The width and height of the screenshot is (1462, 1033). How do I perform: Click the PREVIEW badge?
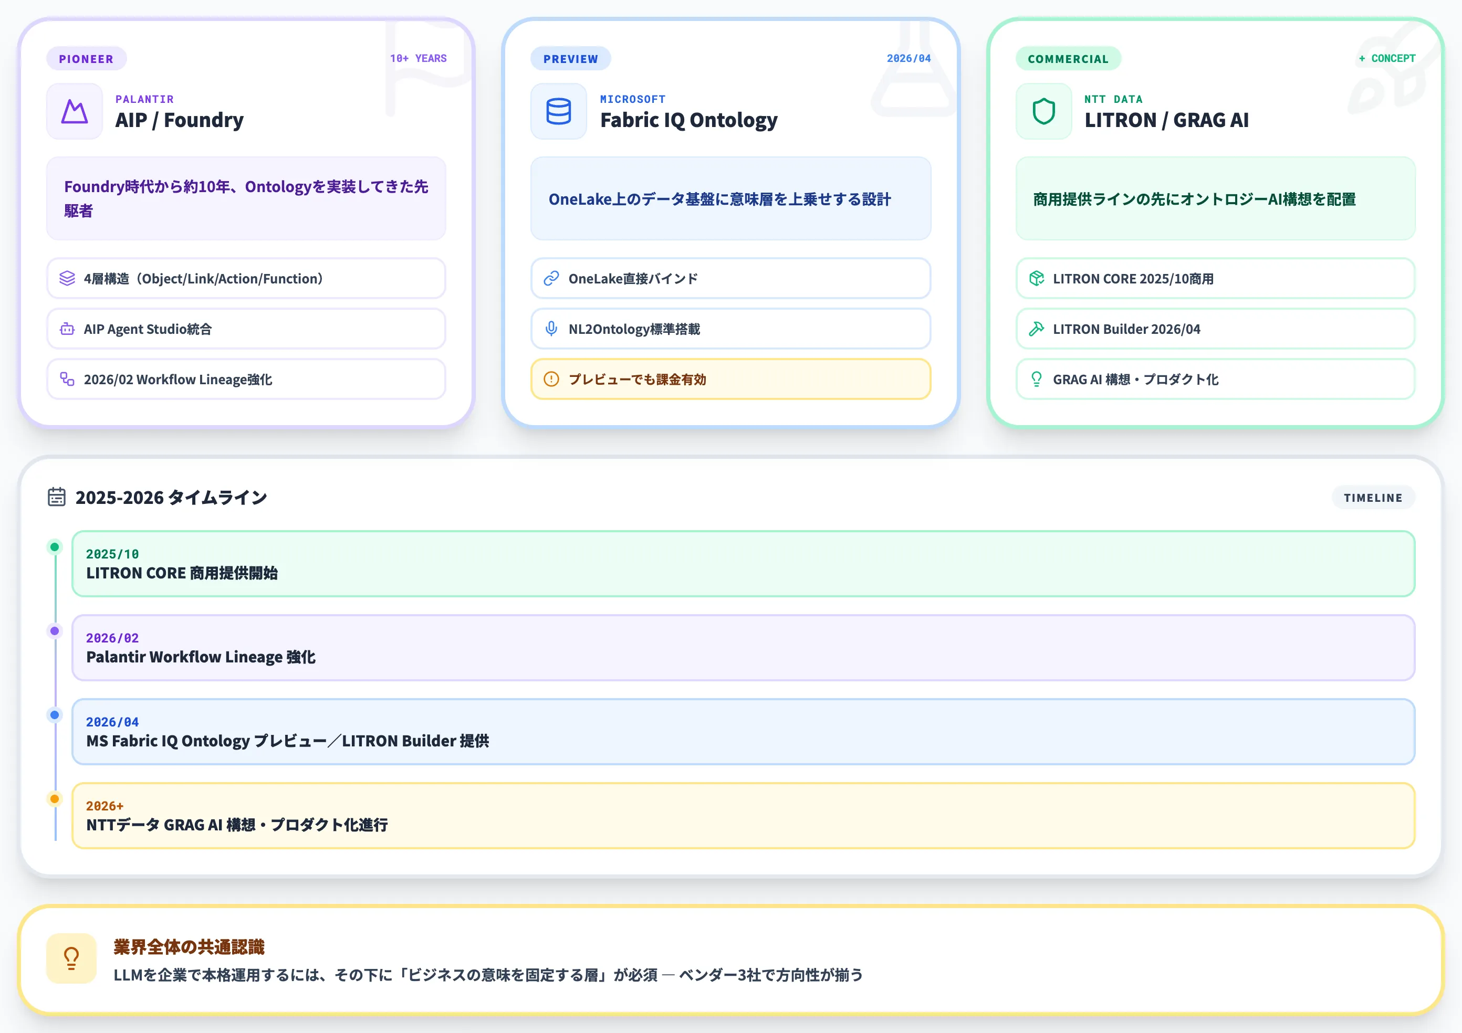pyautogui.click(x=570, y=59)
